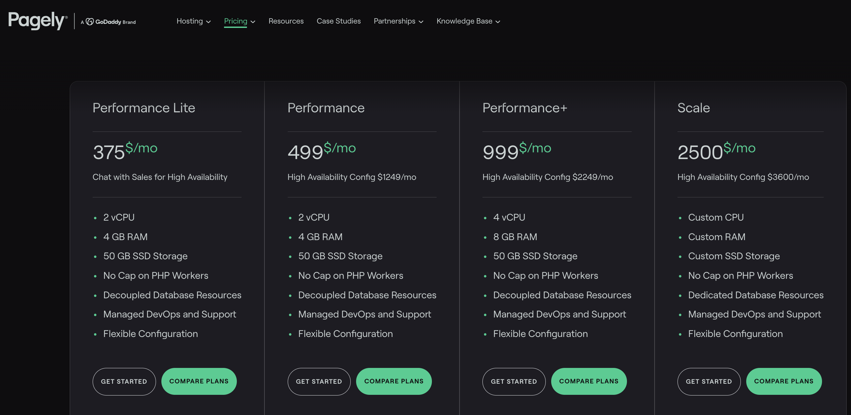Image resolution: width=851 pixels, height=415 pixels.
Task: Compare plans under Performance Lite
Action: point(199,381)
